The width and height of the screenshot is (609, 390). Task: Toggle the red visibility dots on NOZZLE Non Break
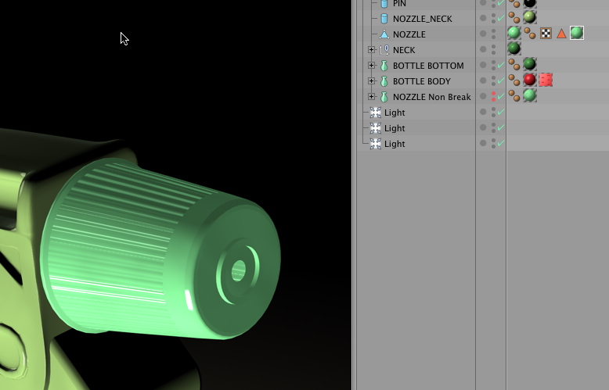493,97
